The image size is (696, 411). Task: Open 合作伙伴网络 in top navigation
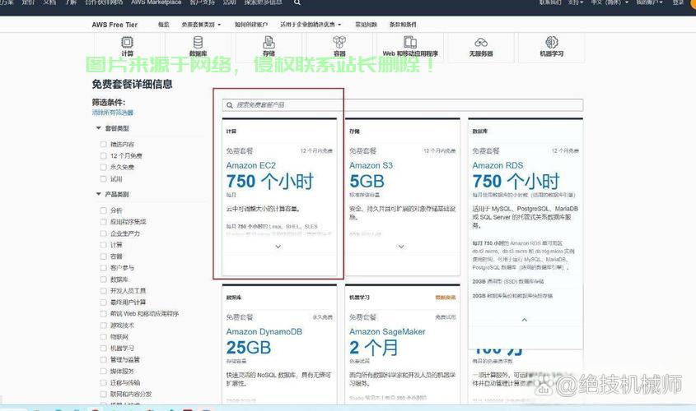coord(105,2)
